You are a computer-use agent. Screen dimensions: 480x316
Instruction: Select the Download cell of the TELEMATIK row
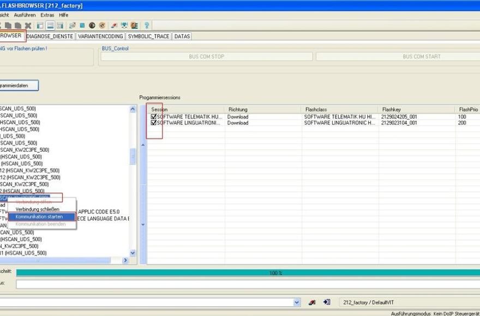pyautogui.click(x=238, y=117)
